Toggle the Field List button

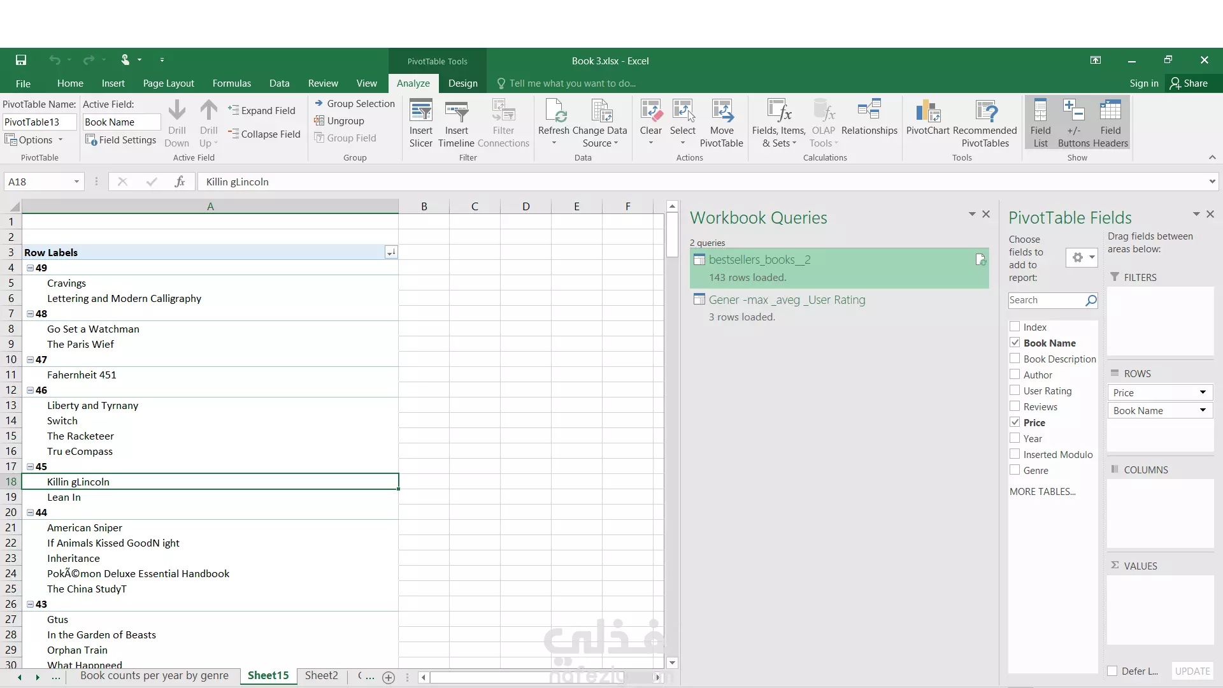(x=1040, y=124)
